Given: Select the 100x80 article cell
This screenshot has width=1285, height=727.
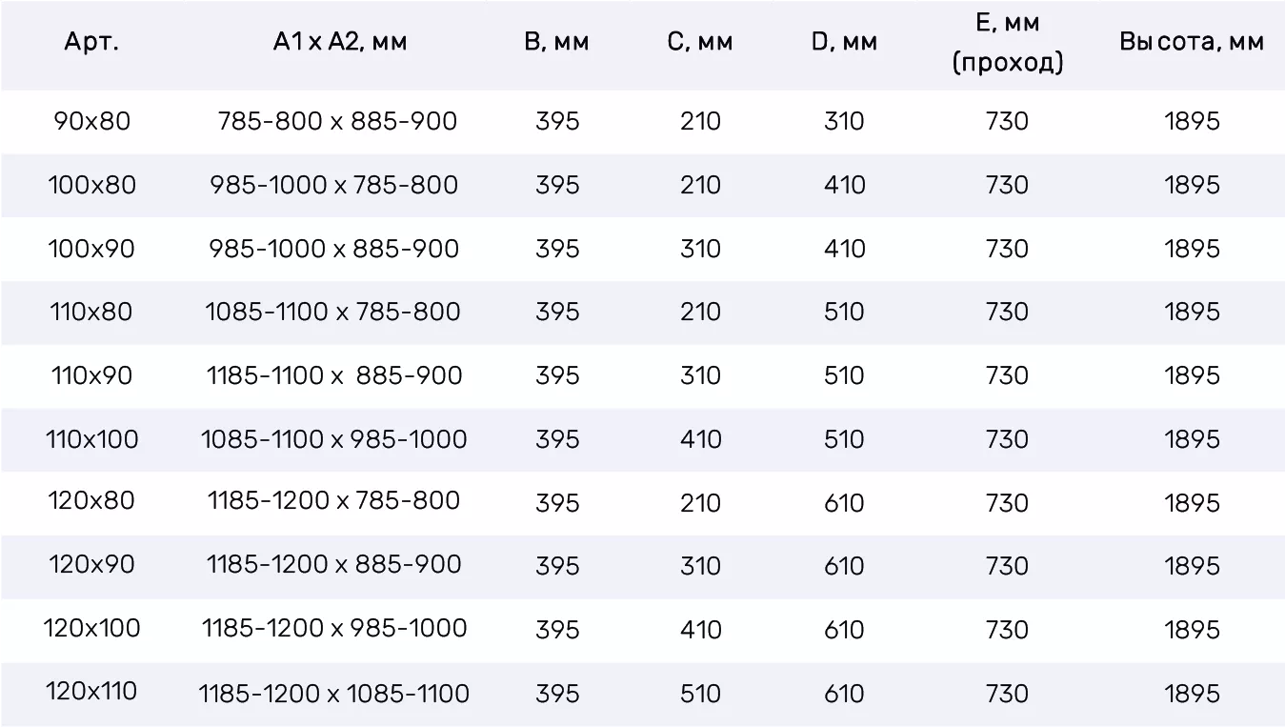Looking at the screenshot, I should [x=92, y=185].
